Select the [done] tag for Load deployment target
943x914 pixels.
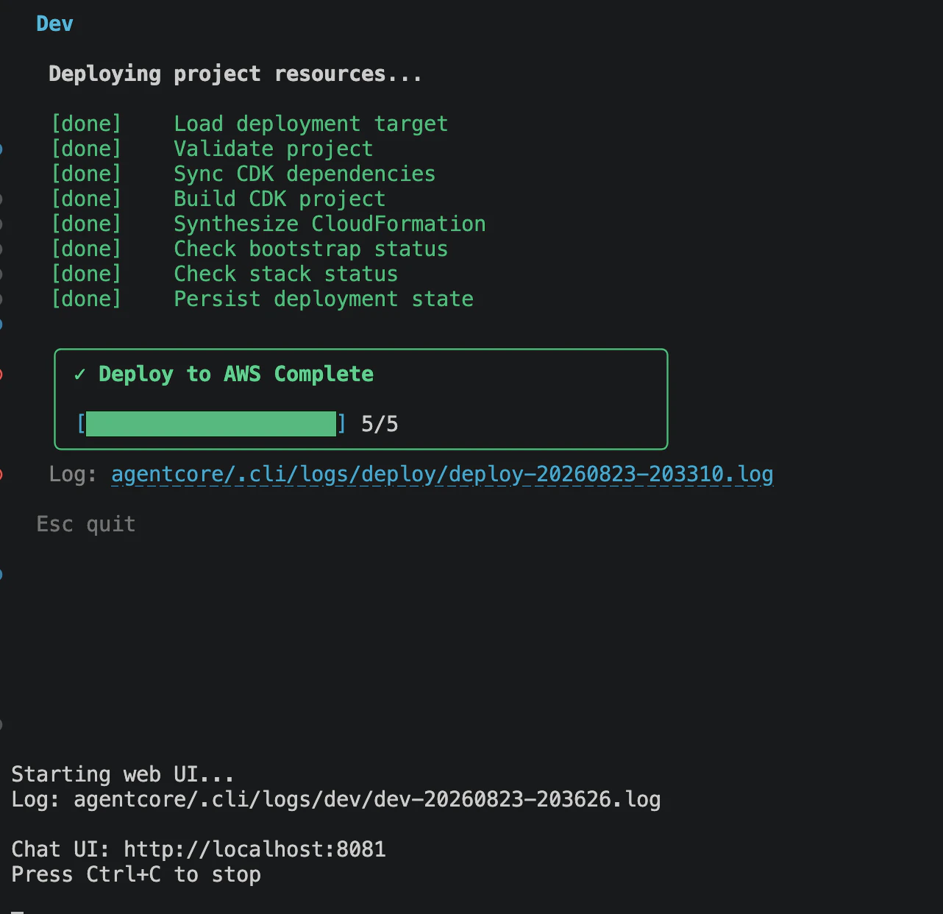tap(86, 124)
